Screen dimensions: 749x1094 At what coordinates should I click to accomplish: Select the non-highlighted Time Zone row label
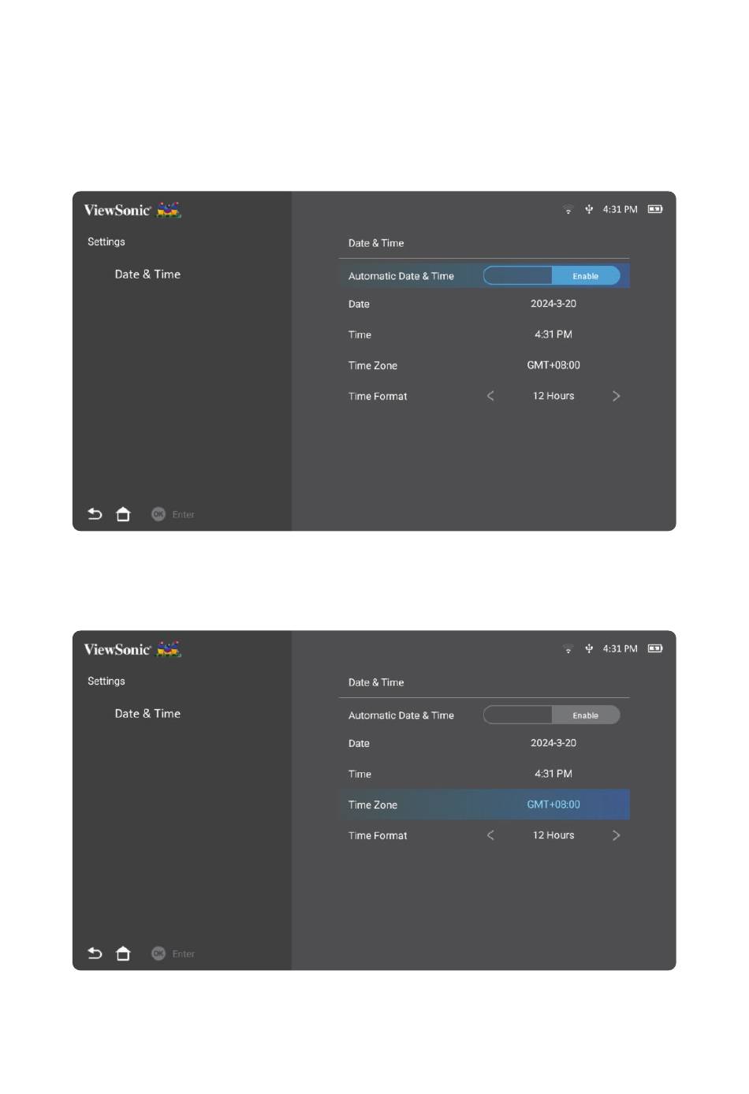(373, 366)
